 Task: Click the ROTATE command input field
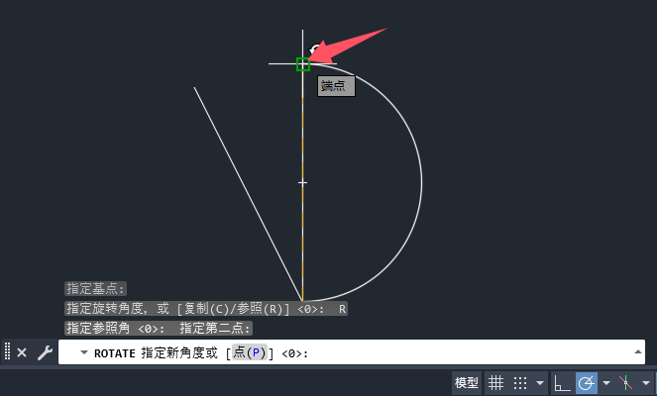(x=351, y=352)
